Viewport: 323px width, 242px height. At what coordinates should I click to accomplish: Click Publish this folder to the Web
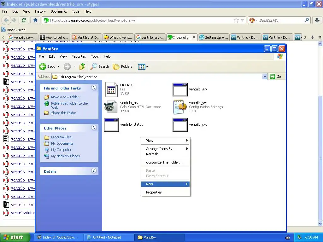(69, 105)
